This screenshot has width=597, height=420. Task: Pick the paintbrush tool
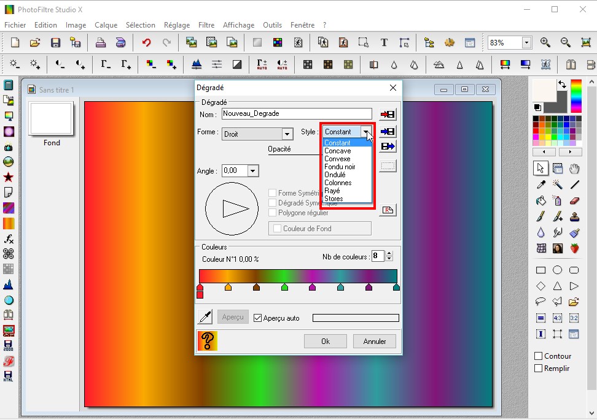pyautogui.click(x=540, y=216)
